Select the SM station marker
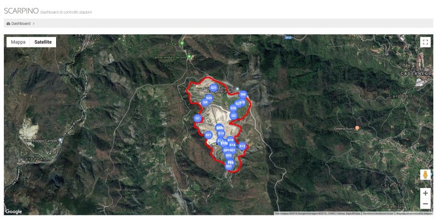 coord(243,94)
